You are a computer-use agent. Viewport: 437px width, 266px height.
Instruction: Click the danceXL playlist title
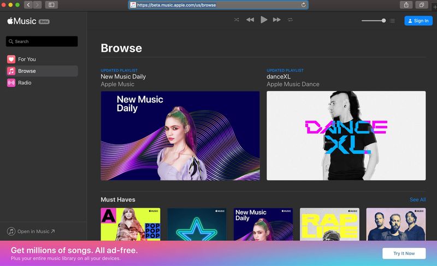tap(279, 76)
